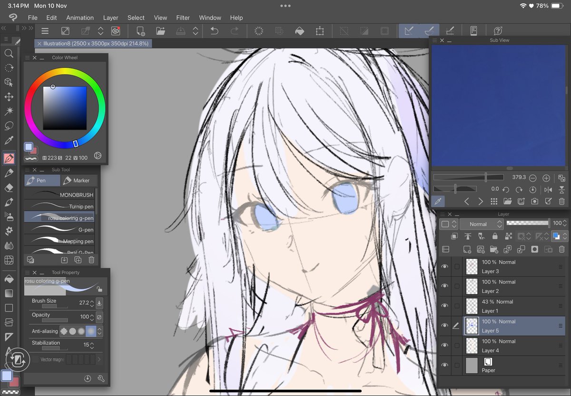Select the Object operation cube tool

[9, 83]
